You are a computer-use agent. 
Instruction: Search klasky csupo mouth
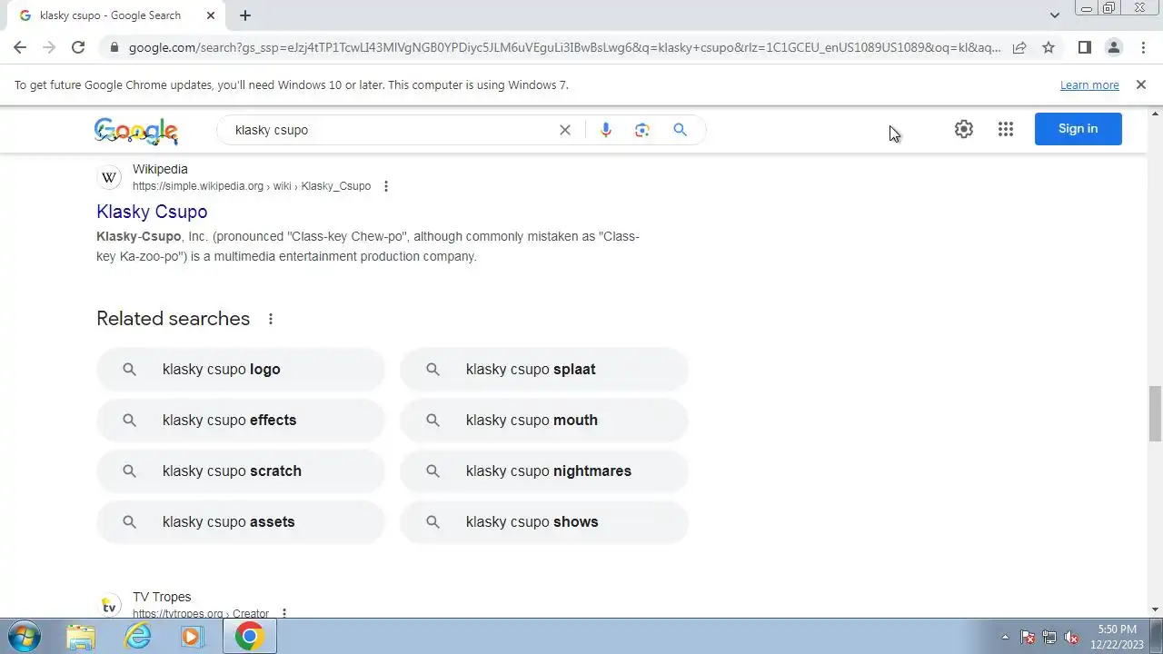coord(544,421)
